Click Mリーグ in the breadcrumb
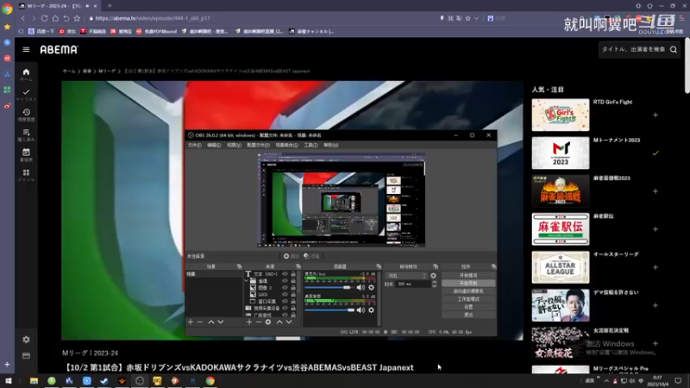This screenshot has width=690, height=388. coord(106,71)
